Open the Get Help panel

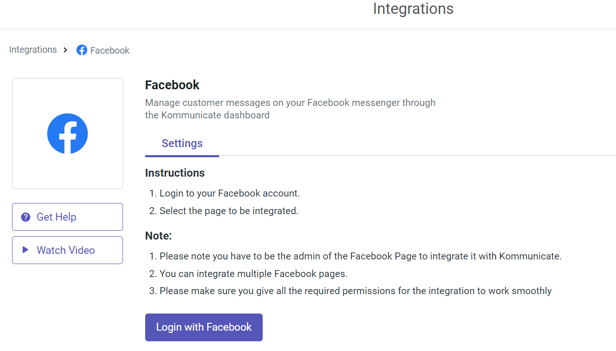(x=67, y=216)
